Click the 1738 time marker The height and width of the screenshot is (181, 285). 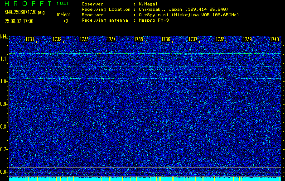[x=220, y=39]
